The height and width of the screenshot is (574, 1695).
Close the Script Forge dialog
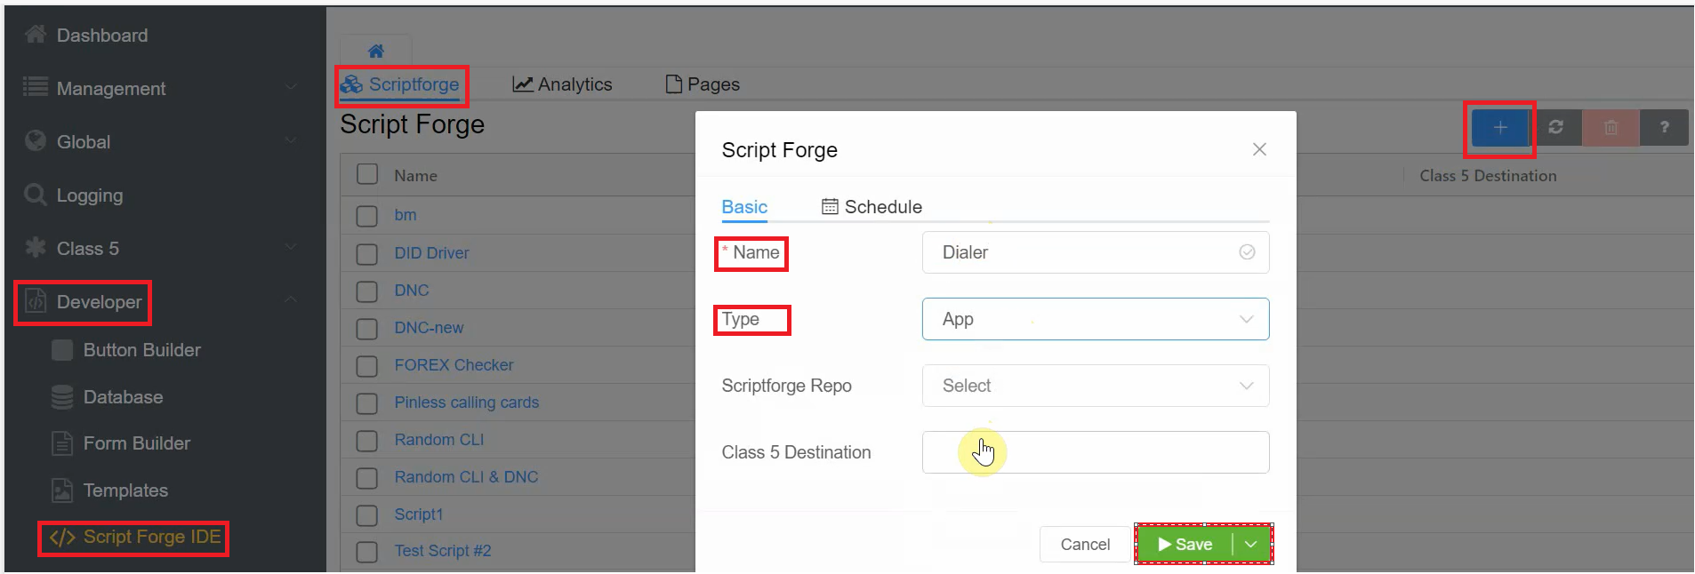click(1259, 149)
